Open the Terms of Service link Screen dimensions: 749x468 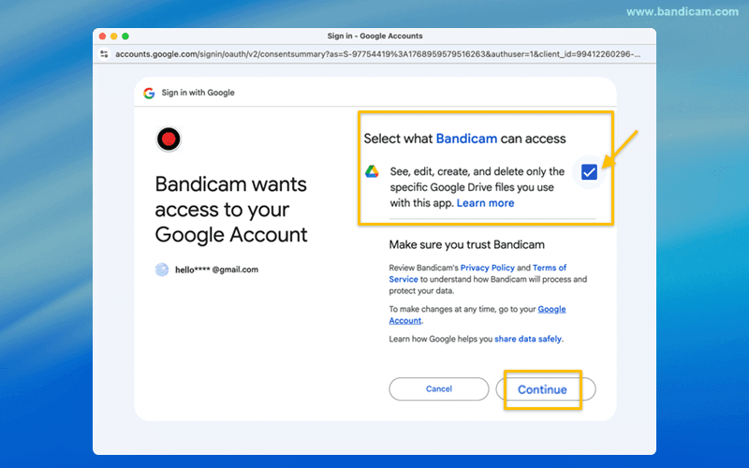click(550, 268)
